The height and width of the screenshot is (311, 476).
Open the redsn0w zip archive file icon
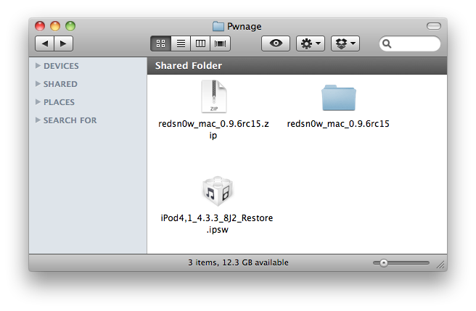point(213,96)
